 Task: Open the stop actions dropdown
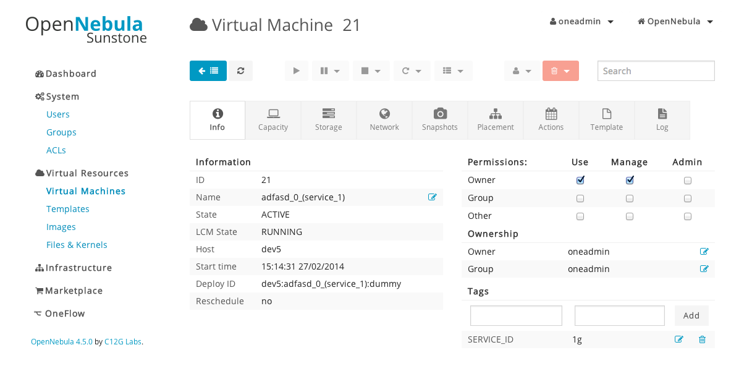point(371,70)
